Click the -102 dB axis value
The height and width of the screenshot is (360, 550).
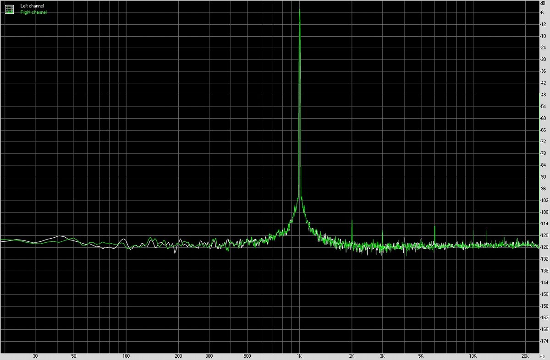pyautogui.click(x=544, y=200)
